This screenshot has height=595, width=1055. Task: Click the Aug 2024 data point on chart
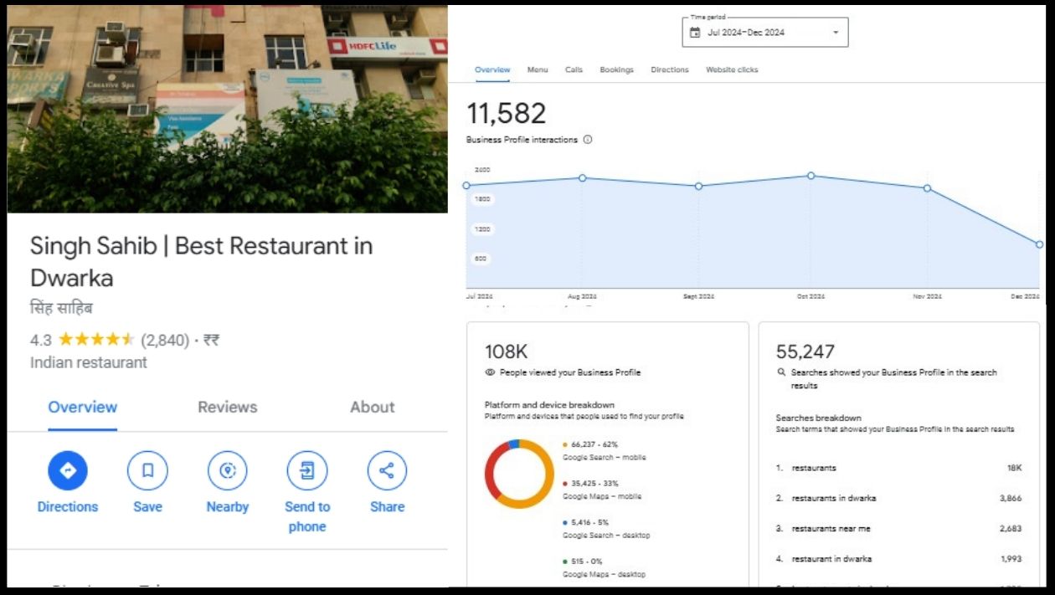point(583,178)
